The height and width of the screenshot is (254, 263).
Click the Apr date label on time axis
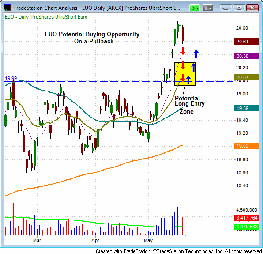tap(95, 240)
